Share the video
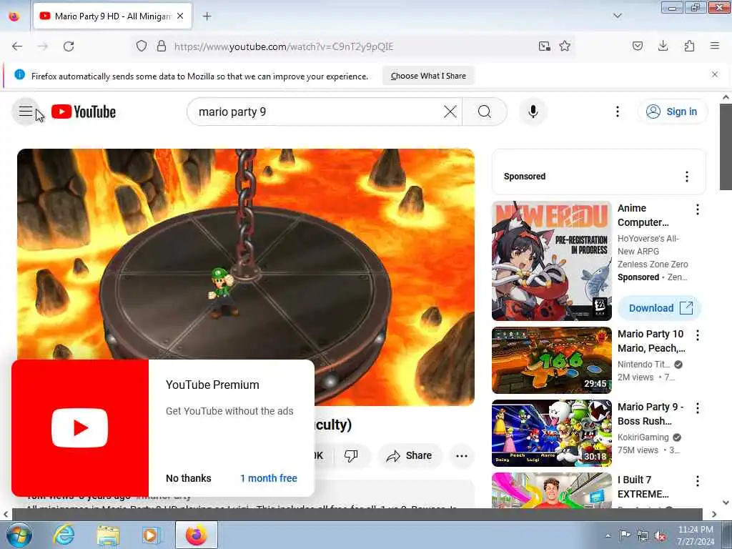Image resolution: width=732 pixels, height=549 pixels. tap(410, 455)
